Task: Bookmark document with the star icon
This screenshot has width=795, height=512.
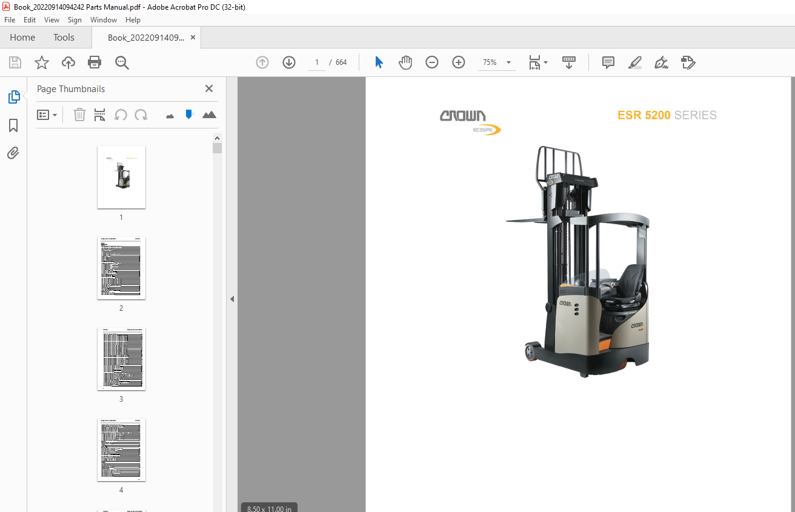Action: (42, 62)
